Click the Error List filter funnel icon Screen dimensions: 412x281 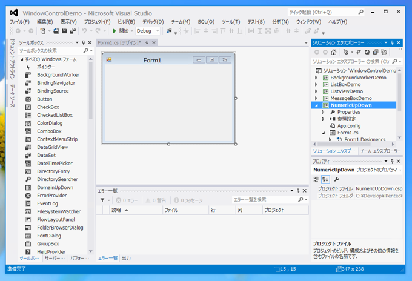(x=102, y=200)
